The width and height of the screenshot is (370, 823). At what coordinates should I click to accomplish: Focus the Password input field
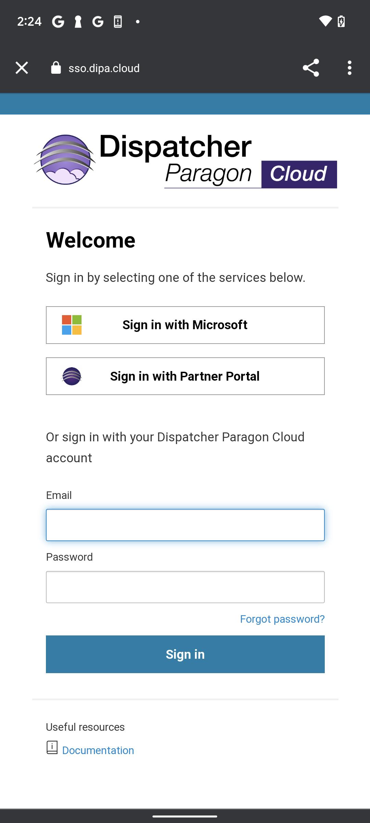(x=185, y=587)
